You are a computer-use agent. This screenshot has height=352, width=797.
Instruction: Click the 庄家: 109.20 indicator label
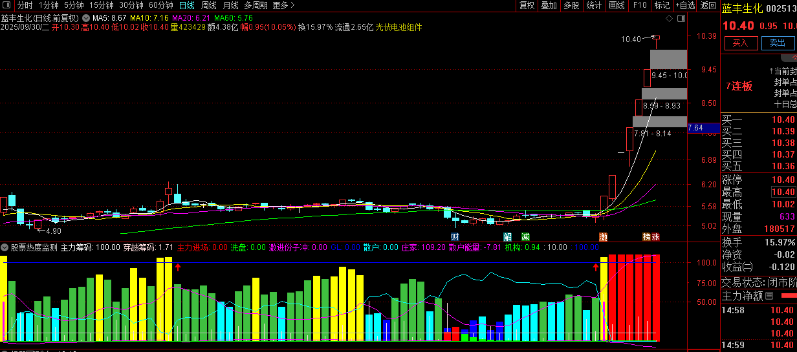[x=423, y=247]
